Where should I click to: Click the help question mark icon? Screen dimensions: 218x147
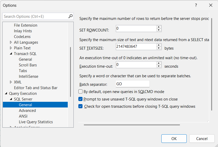click(196, 5)
